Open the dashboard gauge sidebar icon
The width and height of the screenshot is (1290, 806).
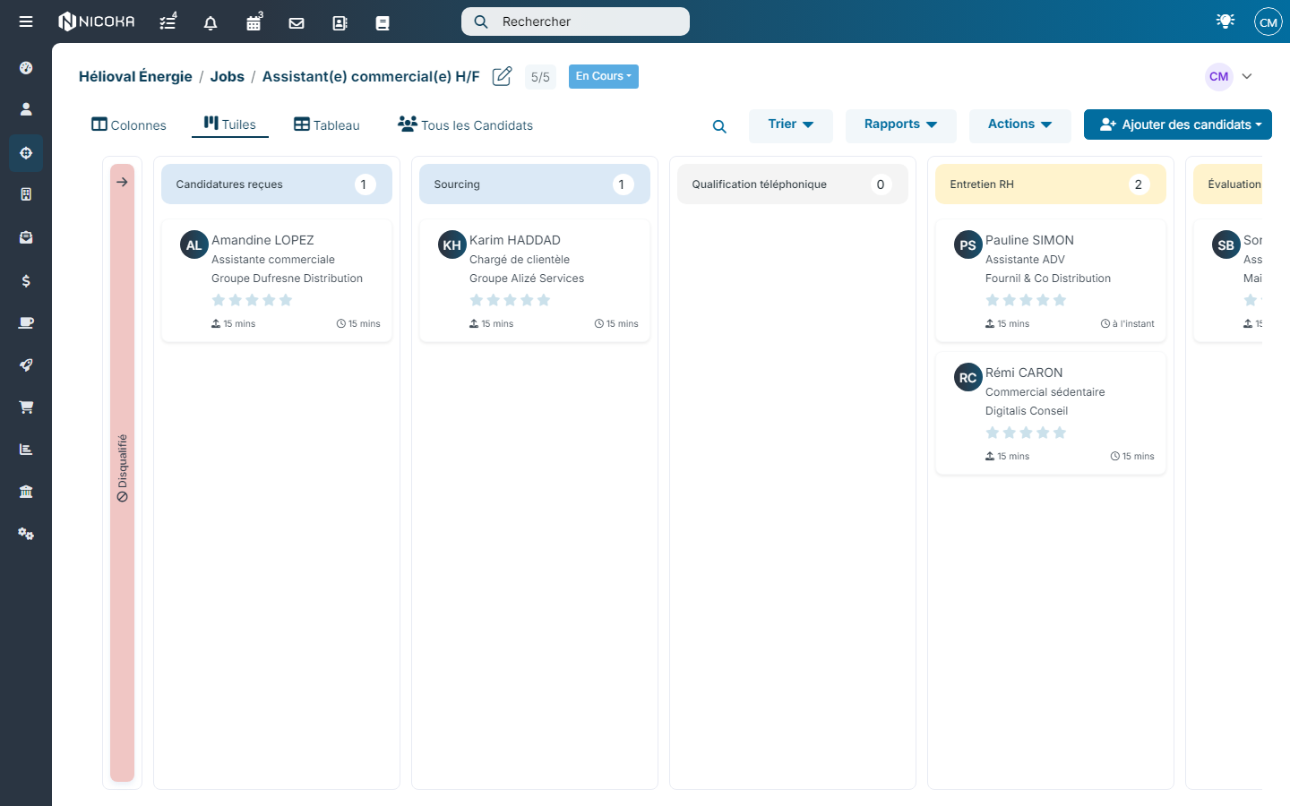pos(26,68)
